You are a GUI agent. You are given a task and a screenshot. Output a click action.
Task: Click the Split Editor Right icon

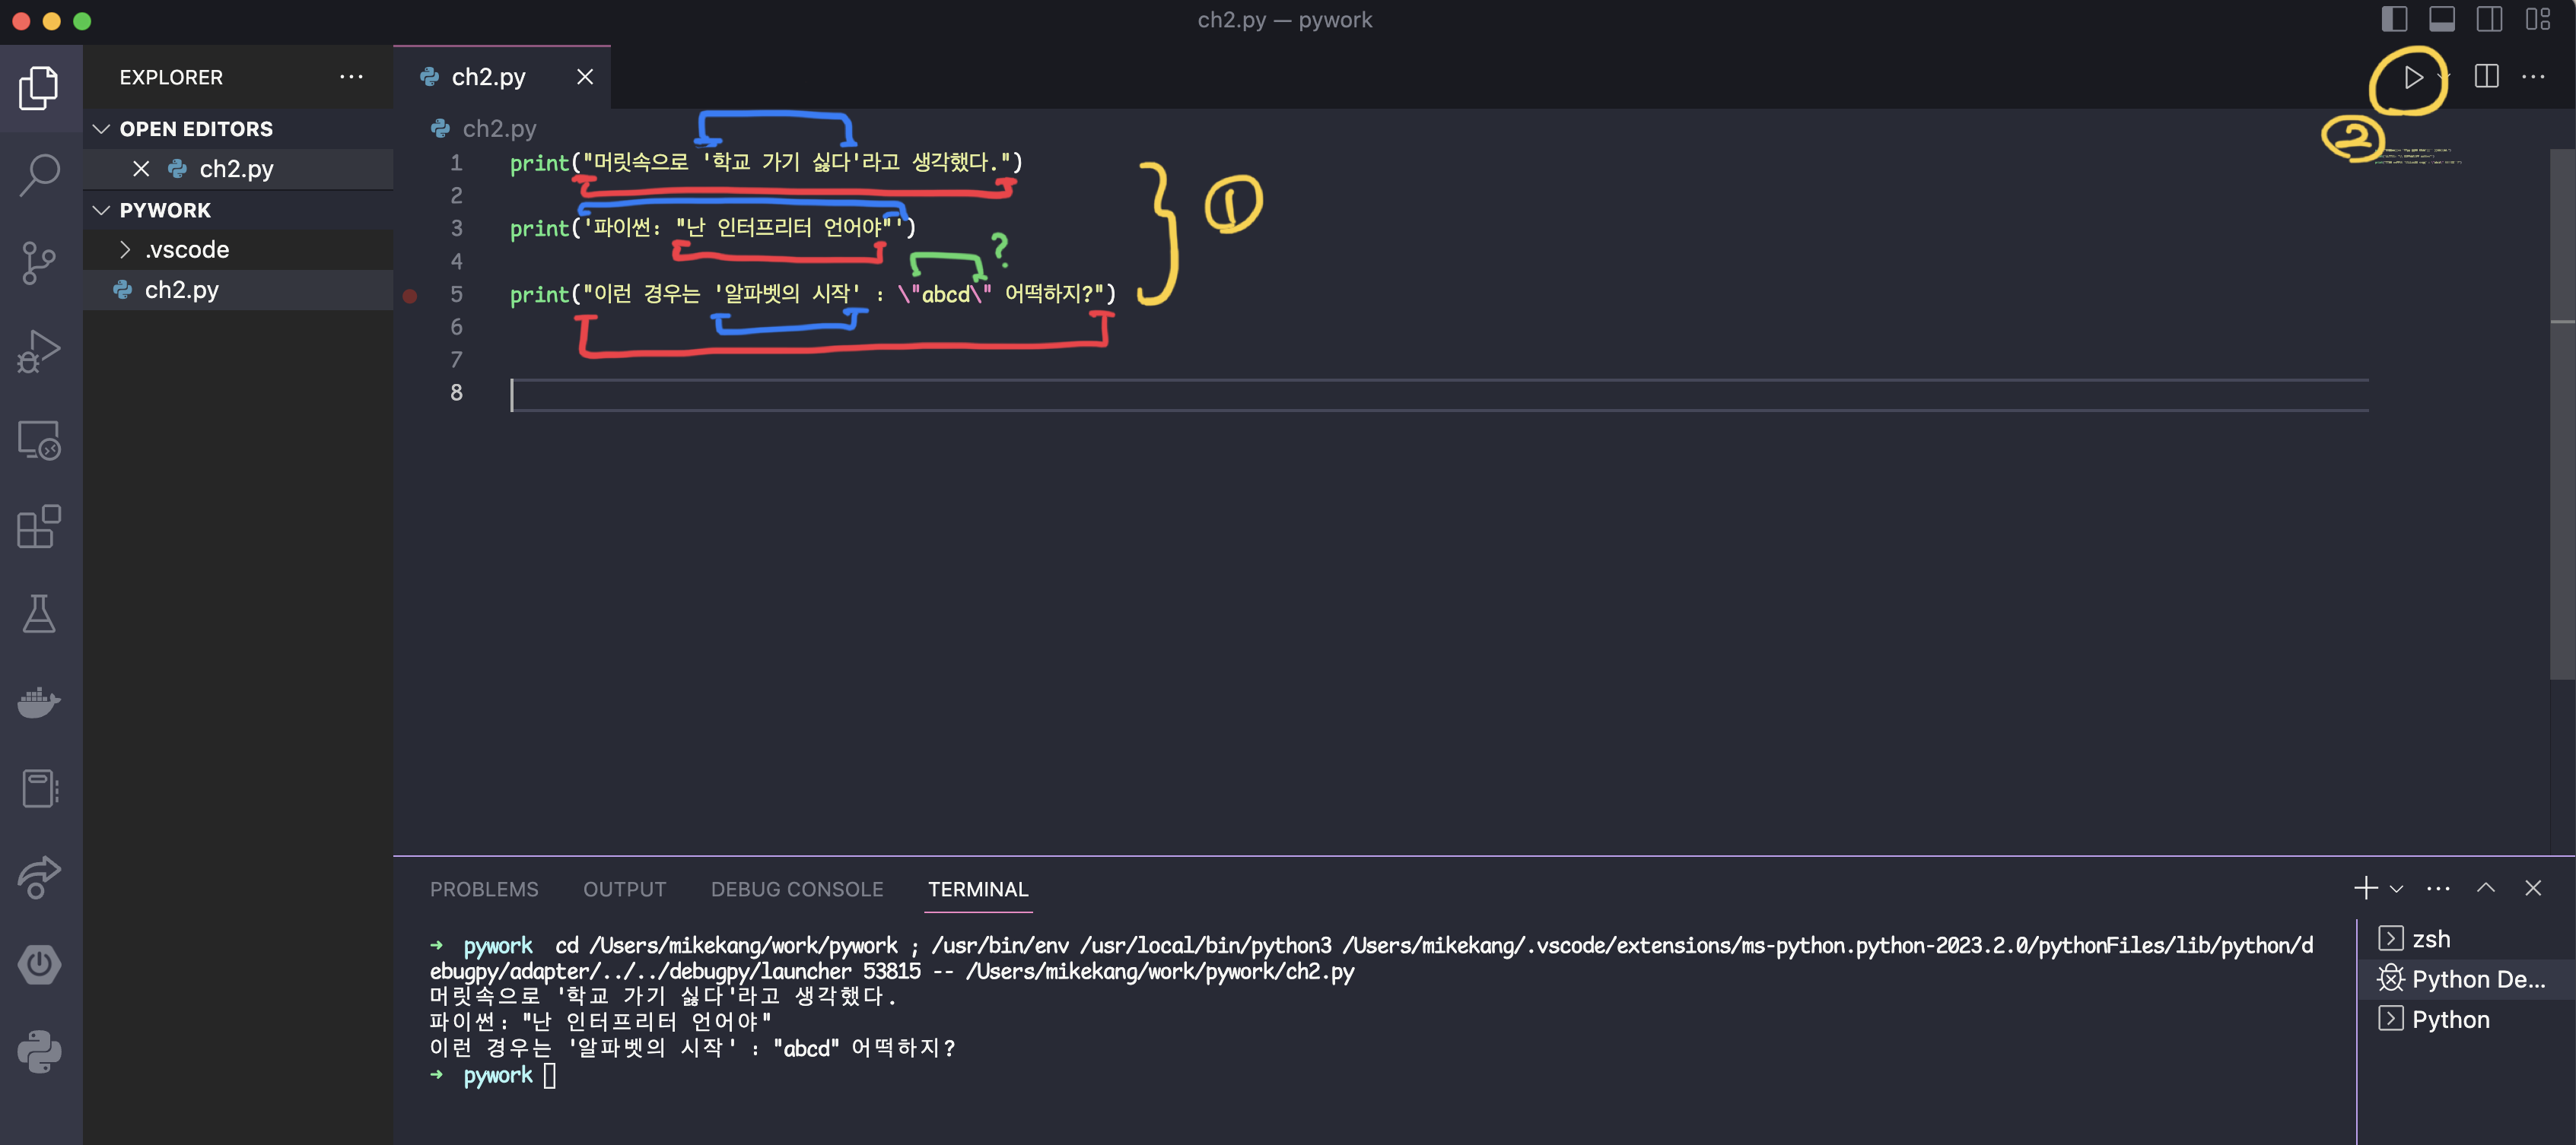tap(2486, 77)
